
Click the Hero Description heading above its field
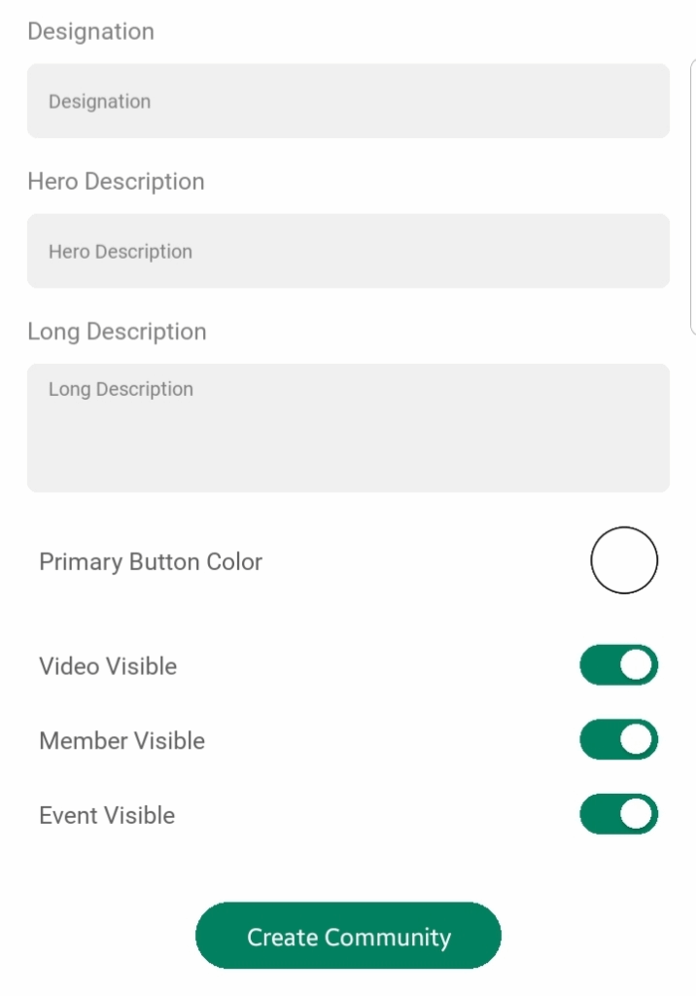point(116,182)
